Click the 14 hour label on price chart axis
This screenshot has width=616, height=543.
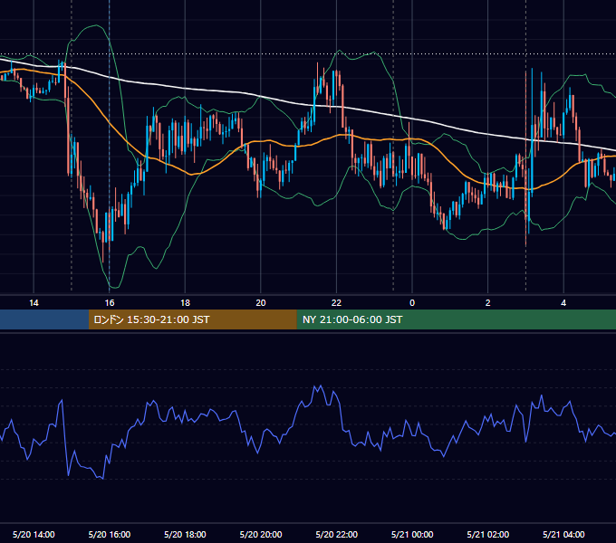(34, 303)
